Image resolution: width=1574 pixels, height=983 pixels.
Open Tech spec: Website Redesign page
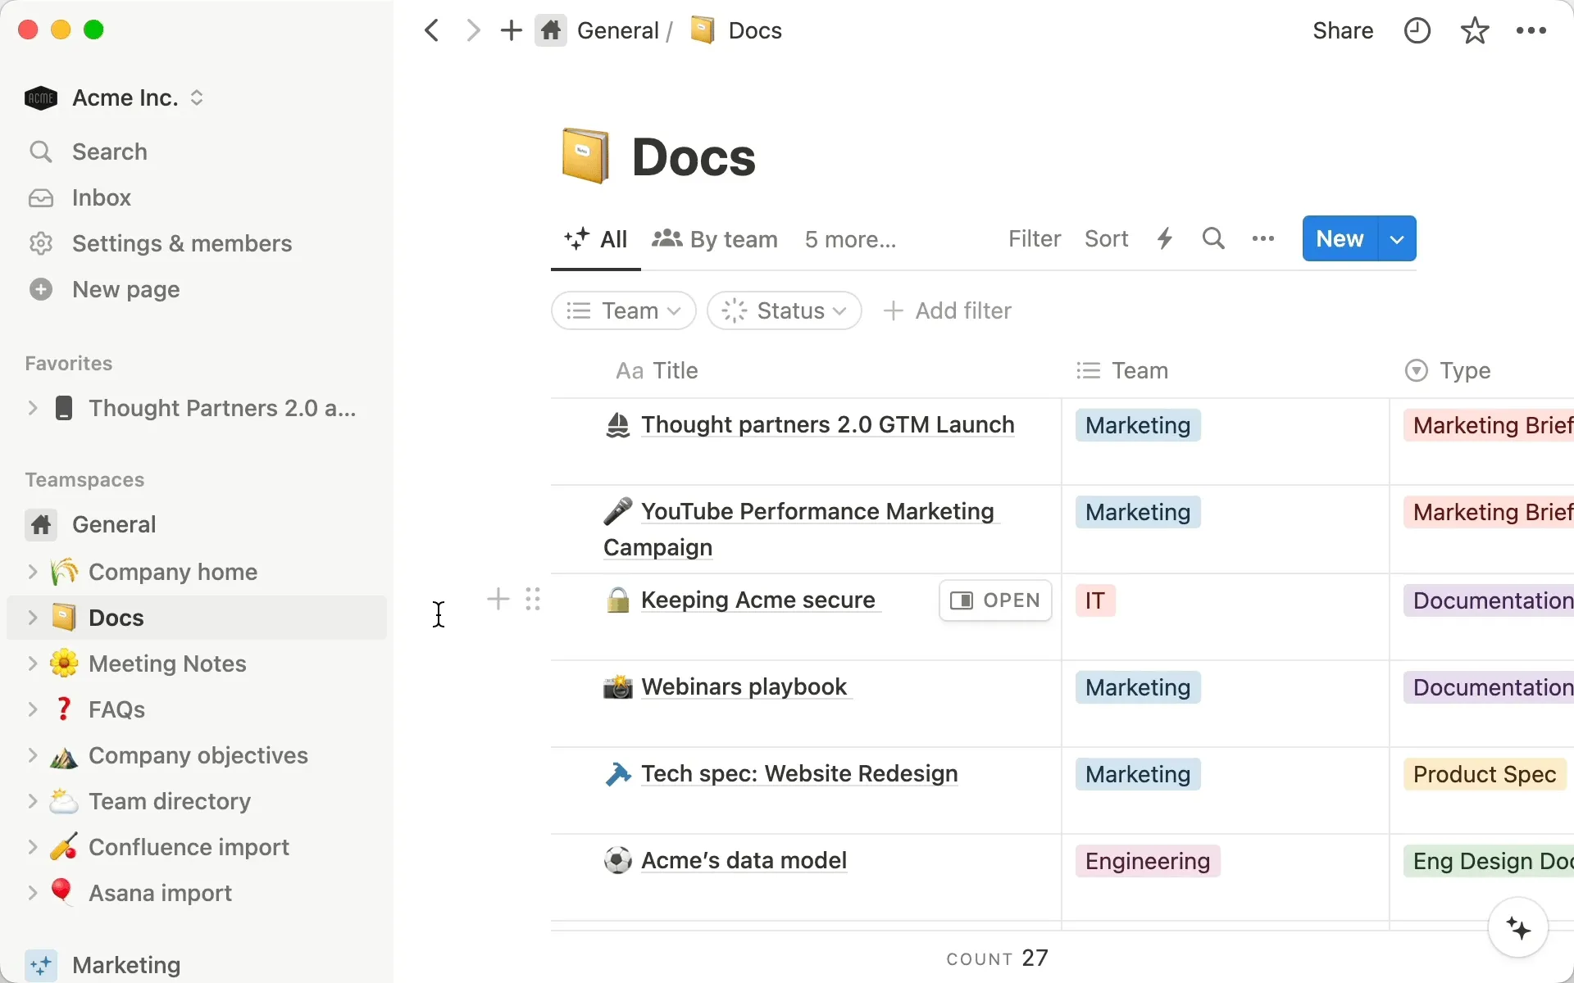tap(799, 774)
